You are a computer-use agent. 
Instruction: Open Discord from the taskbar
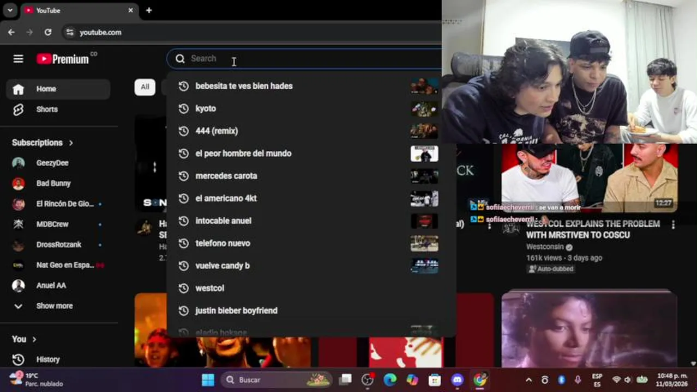(458, 380)
